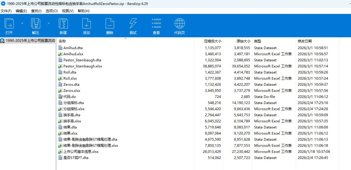Viewport: 351px width, 170px height.
Task: Sort by the 原始大小 column header
Action: coord(243,41)
